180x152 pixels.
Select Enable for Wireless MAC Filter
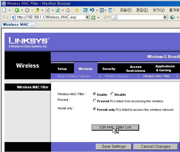pos(94,94)
